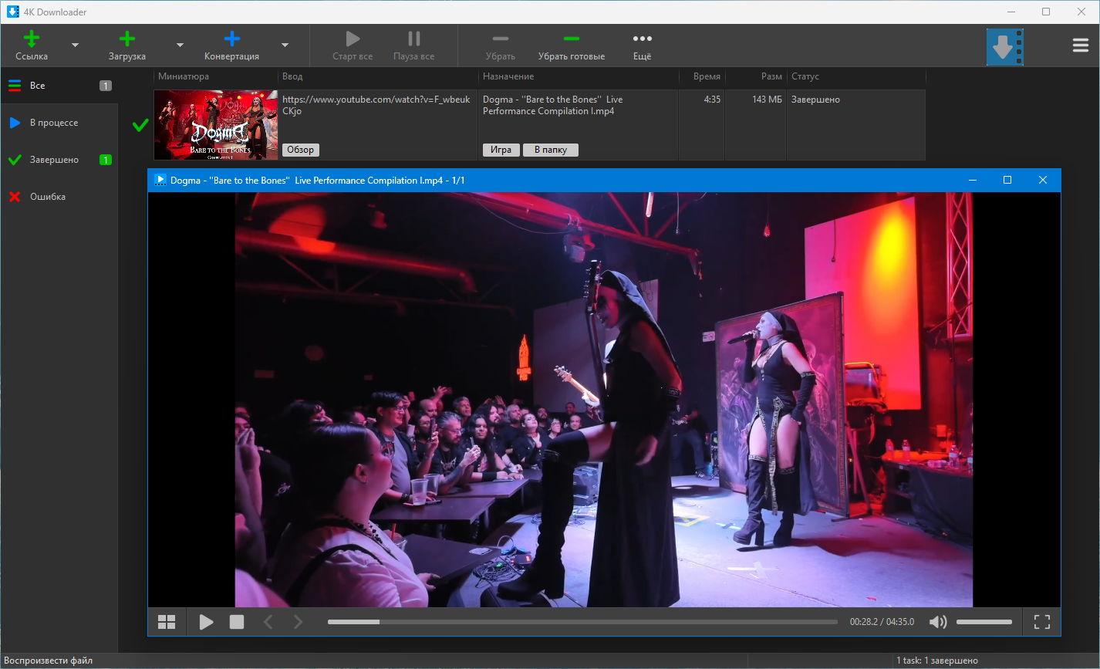Open the Ещё three-dots menu
Image resolution: width=1100 pixels, height=669 pixels.
pyautogui.click(x=642, y=39)
